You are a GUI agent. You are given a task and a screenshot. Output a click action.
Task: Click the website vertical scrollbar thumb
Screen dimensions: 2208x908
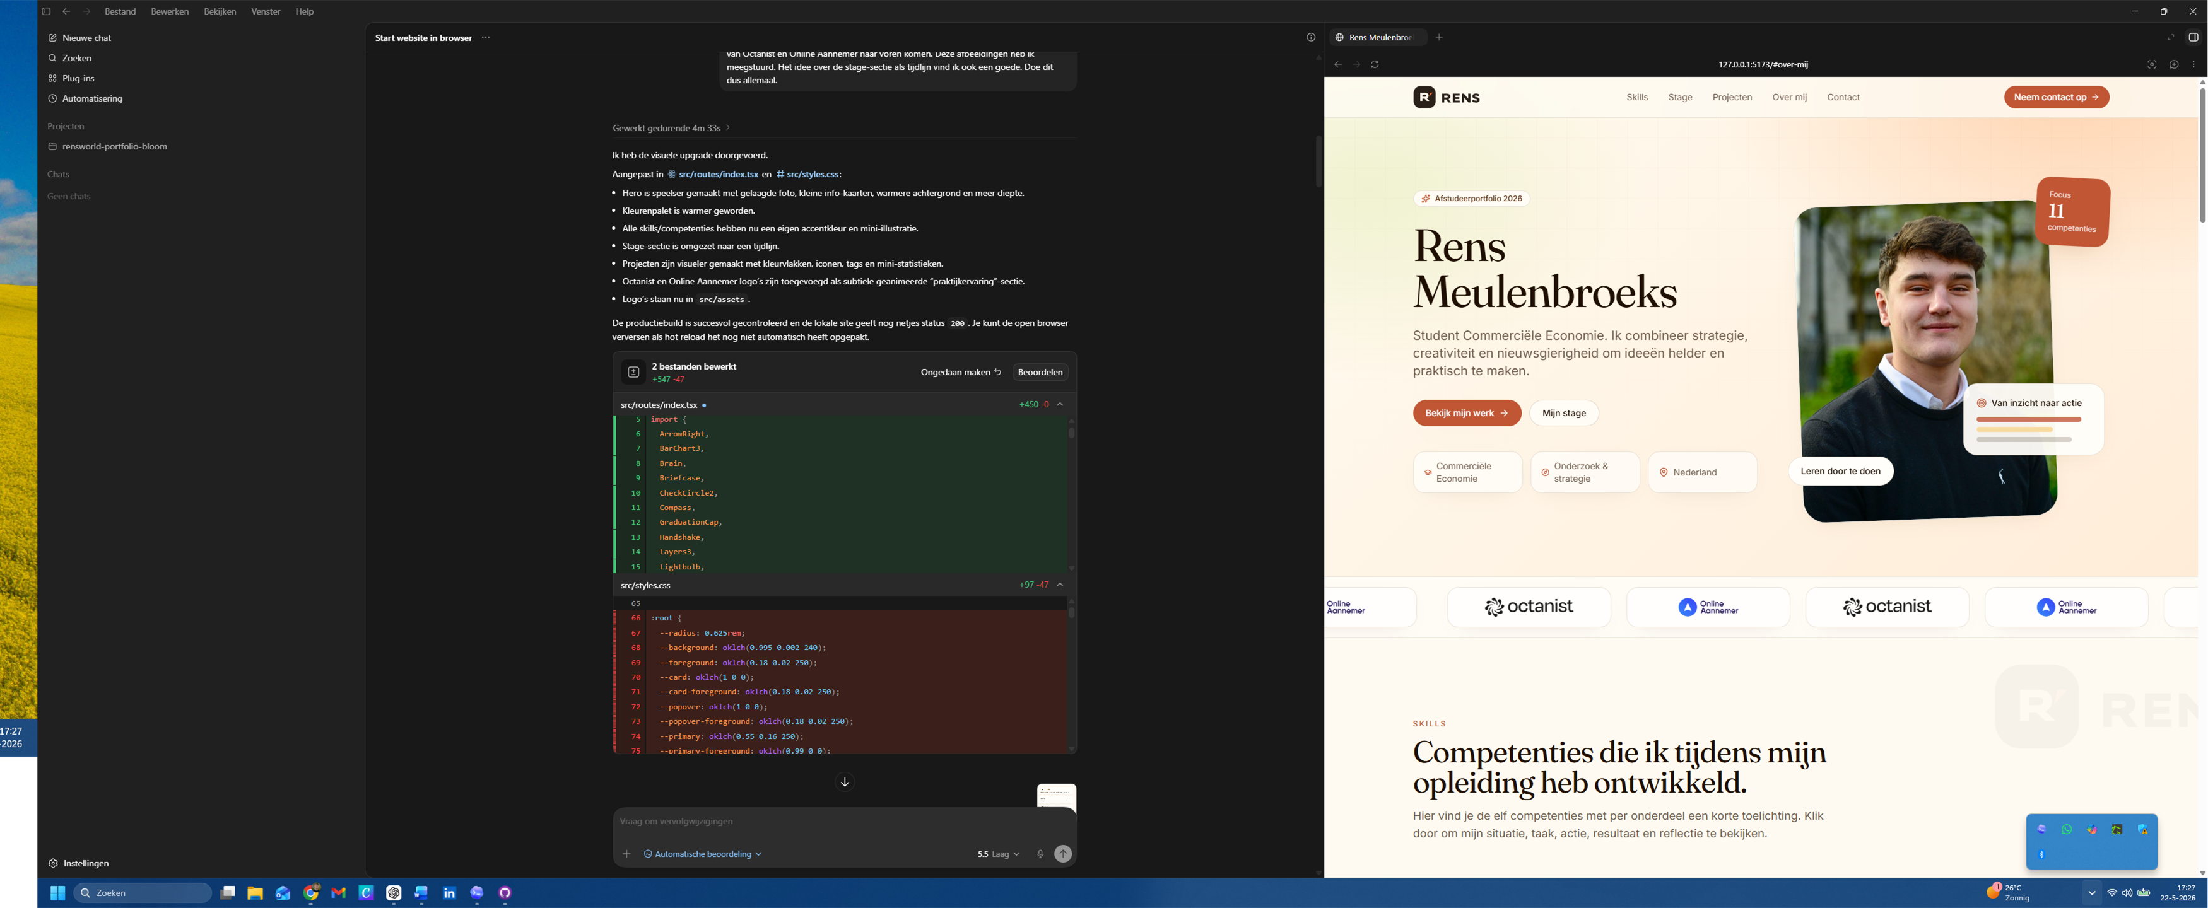(x=2201, y=154)
